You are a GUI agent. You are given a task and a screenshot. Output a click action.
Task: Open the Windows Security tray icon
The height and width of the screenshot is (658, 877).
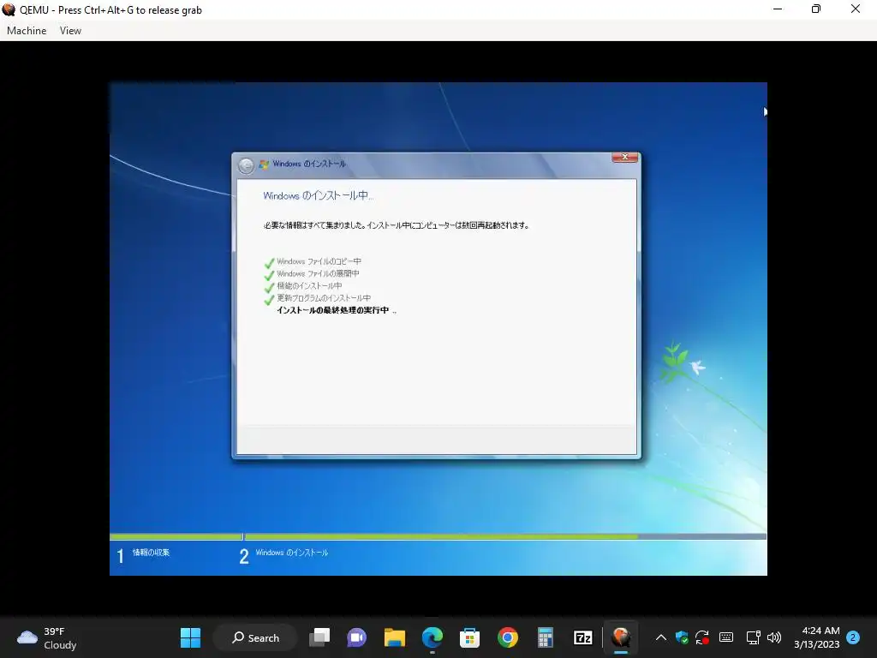681,637
